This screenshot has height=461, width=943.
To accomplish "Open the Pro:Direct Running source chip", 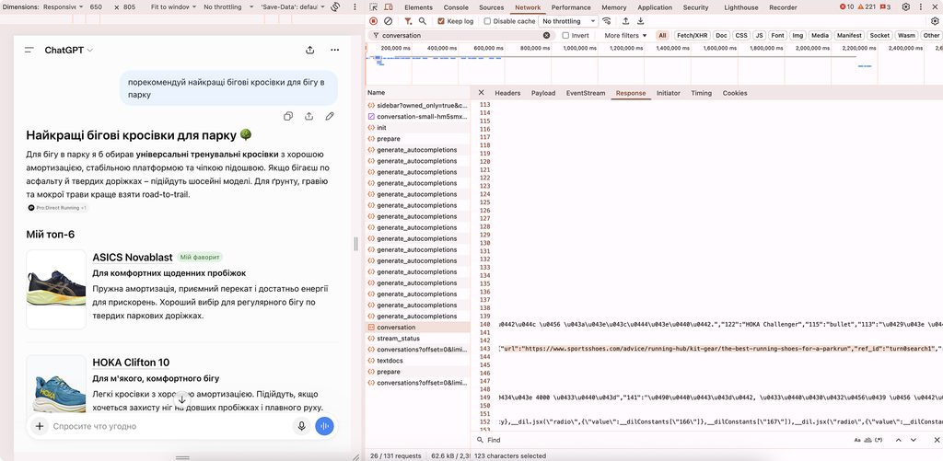I will click(58, 207).
